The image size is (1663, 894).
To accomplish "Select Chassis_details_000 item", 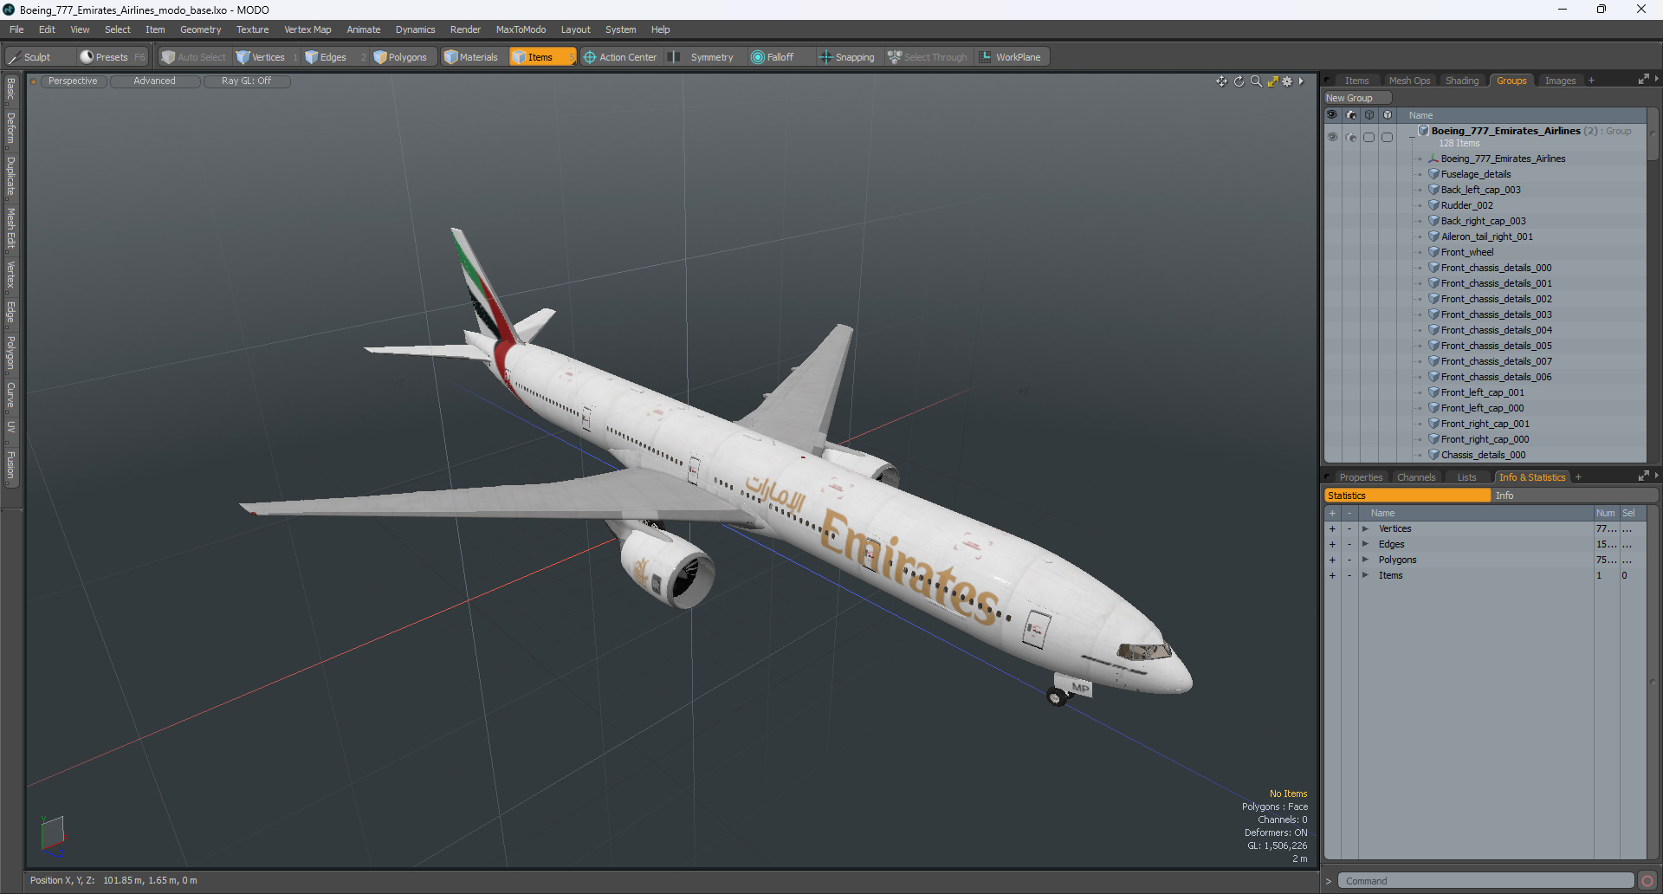I will pyautogui.click(x=1483, y=455).
